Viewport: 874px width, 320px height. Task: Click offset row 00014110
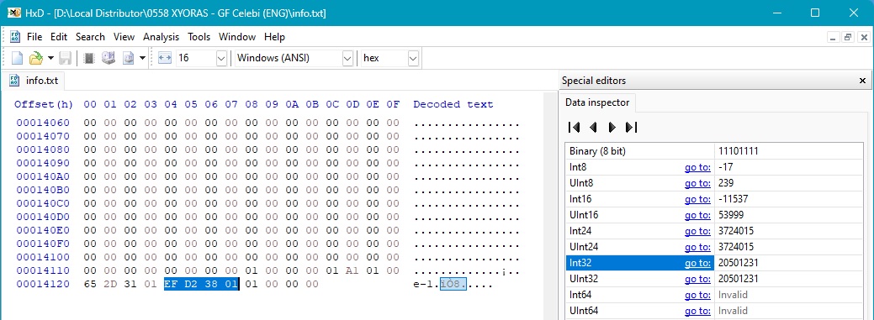[x=43, y=270]
